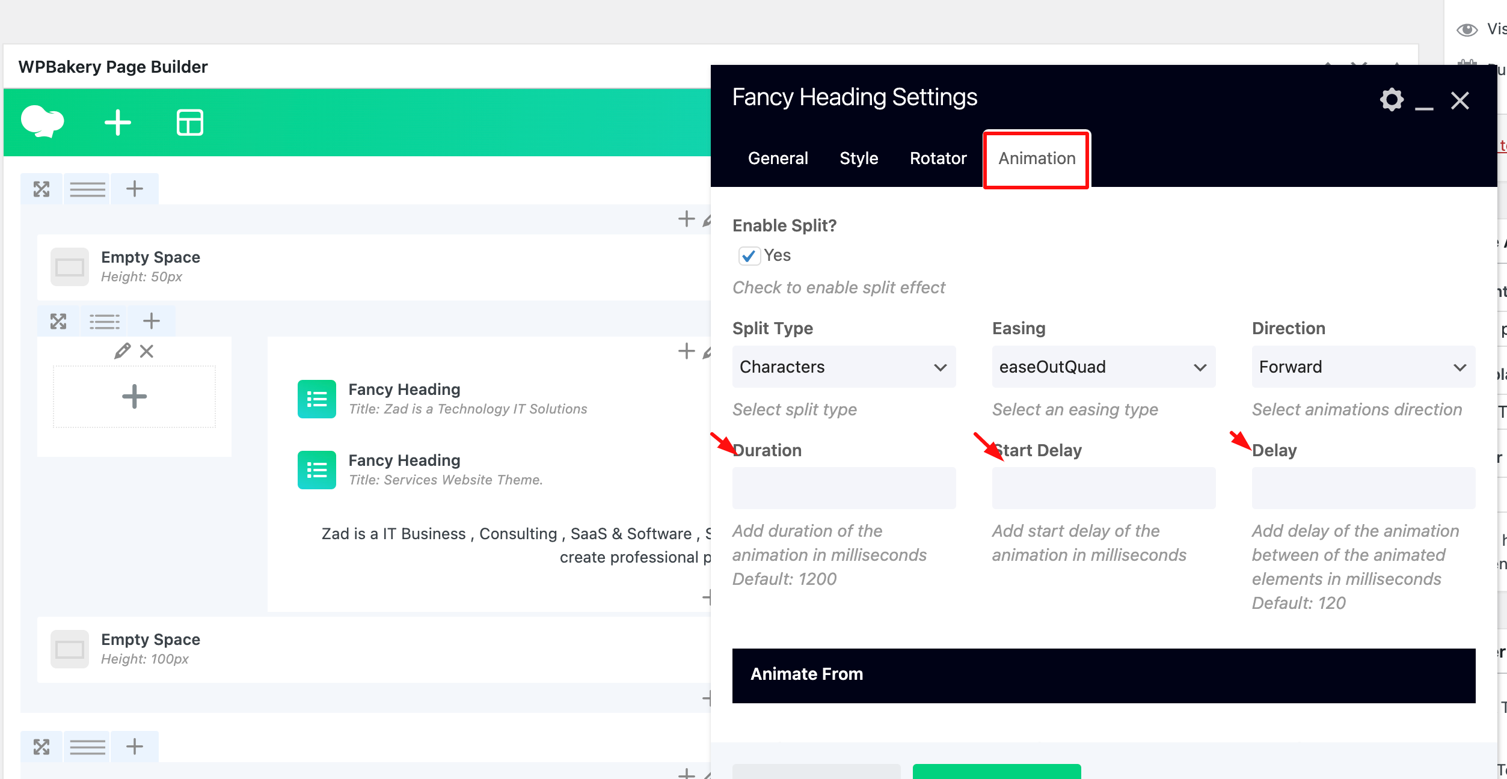The height and width of the screenshot is (779, 1507).
Task: Click Fancy Heading icon for Zad Technology title
Action: (317, 399)
